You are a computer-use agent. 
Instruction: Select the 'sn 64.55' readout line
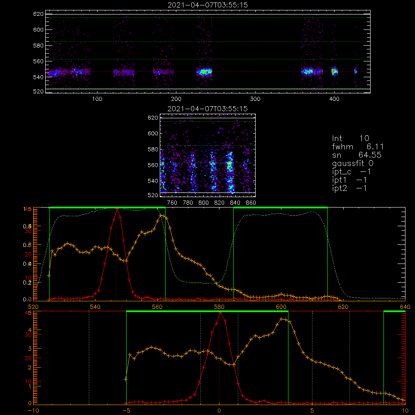coord(357,155)
